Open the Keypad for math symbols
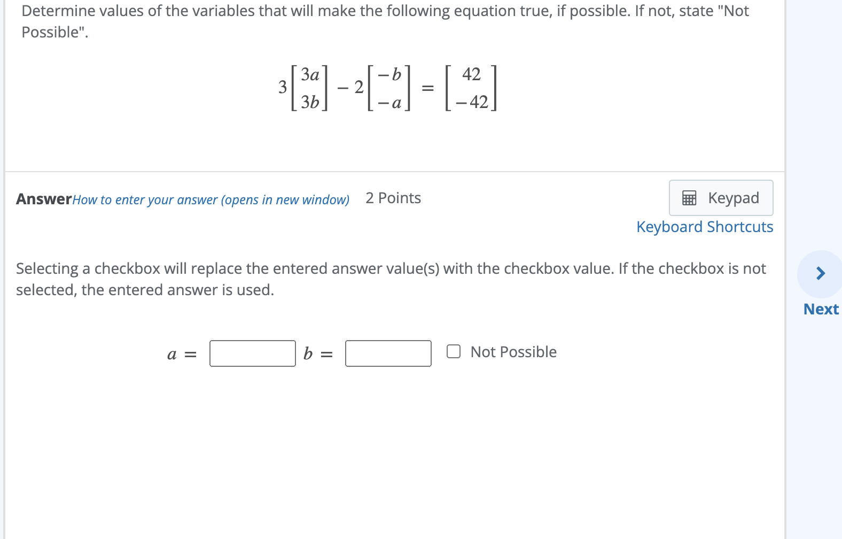Image resolution: width=842 pixels, height=539 pixels. point(721,198)
